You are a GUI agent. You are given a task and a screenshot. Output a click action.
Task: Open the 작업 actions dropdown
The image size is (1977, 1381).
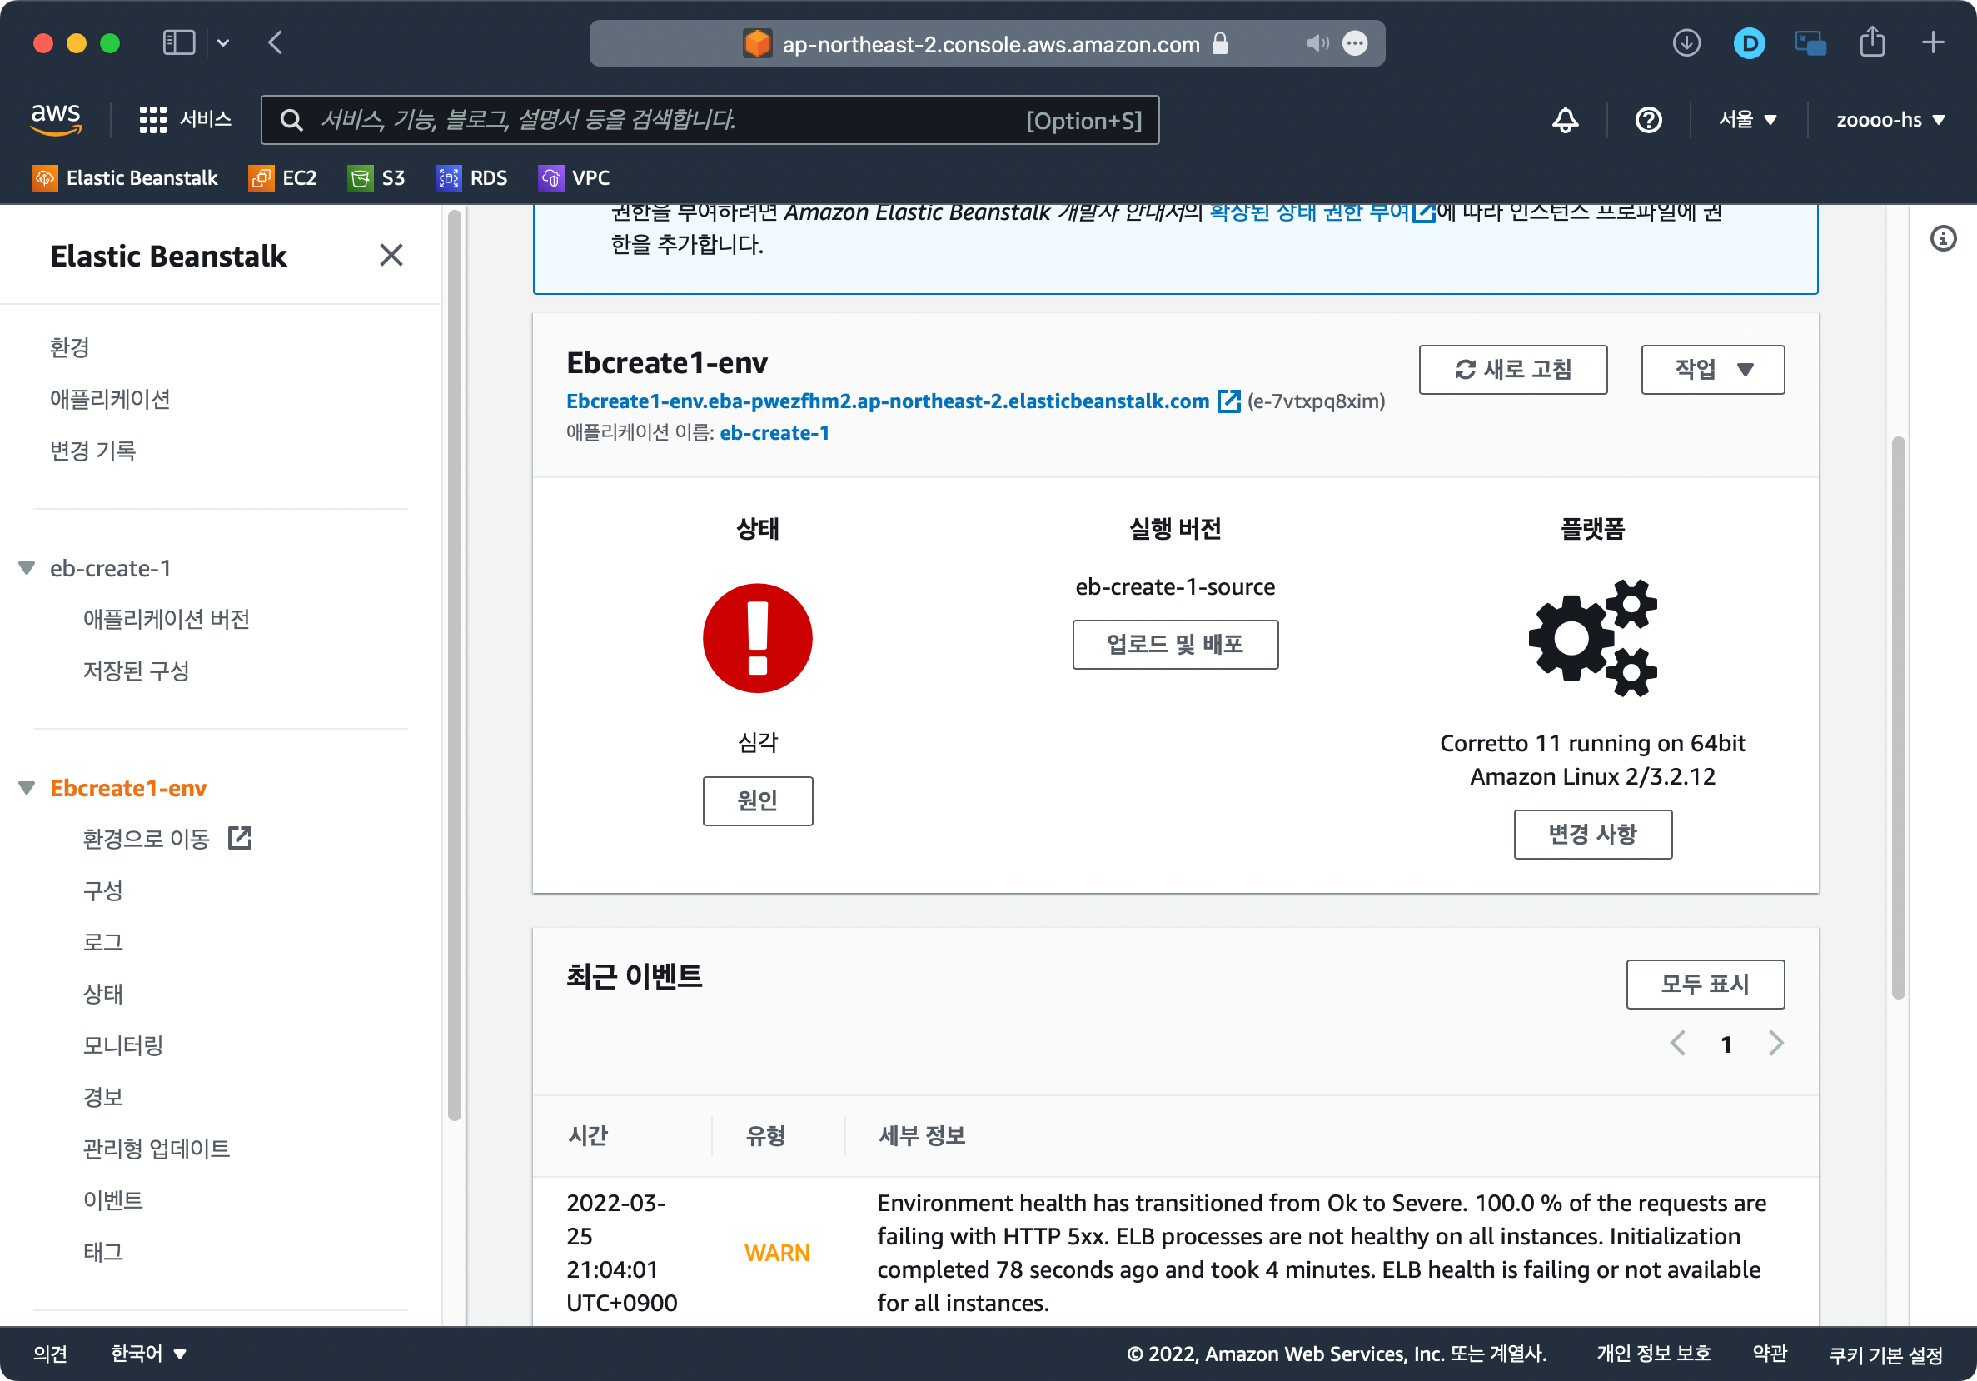[x=1712, y=369]
